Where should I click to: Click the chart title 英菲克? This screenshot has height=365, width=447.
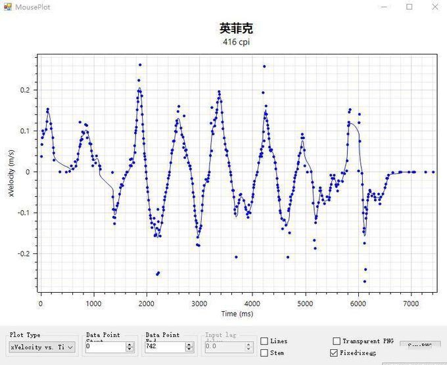coord(237,28)
